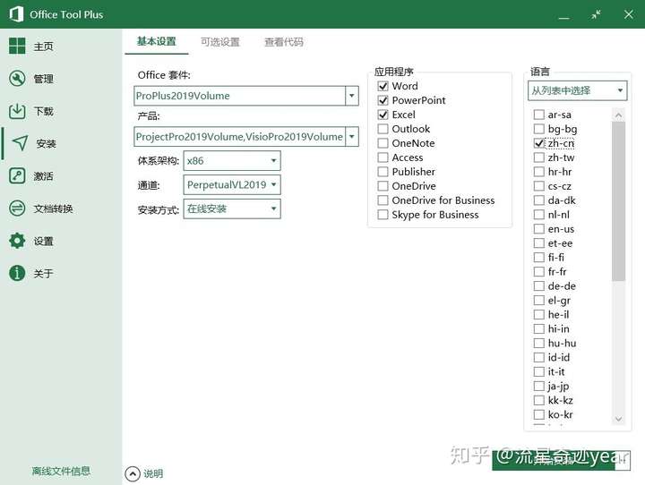Switch to the 查看代码 tab
Viewport: 645px width, 485px height.
pyautogui.click(x=284, y=42)
